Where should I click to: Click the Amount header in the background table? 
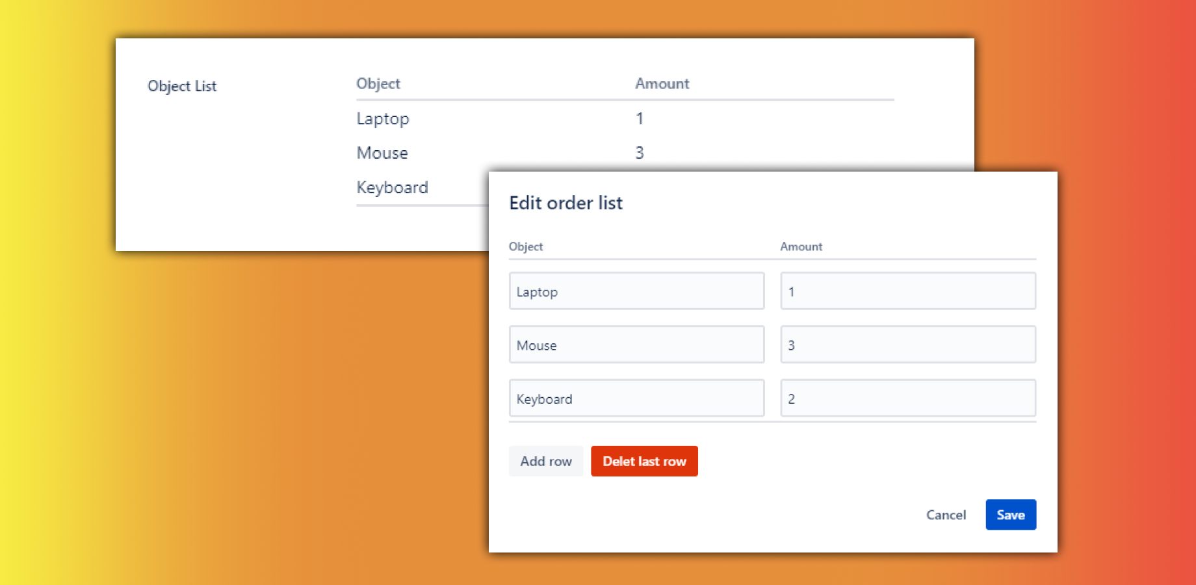662,84
